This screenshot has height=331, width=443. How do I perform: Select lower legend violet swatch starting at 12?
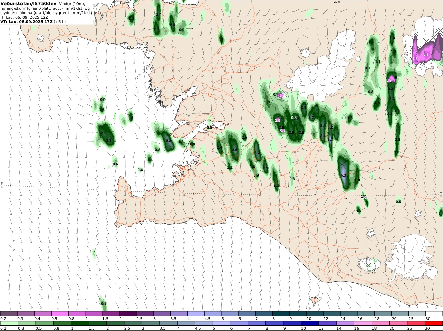pos(327,324)
